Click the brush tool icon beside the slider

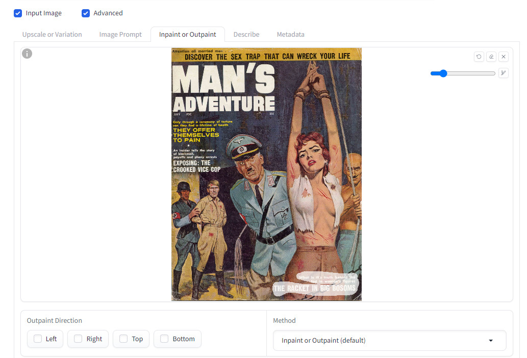click(503, 73)
